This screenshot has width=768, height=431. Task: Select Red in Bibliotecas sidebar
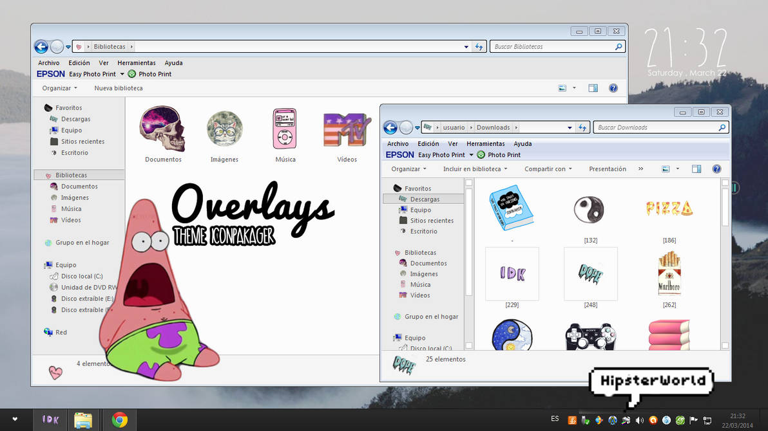tap(61, 332)
